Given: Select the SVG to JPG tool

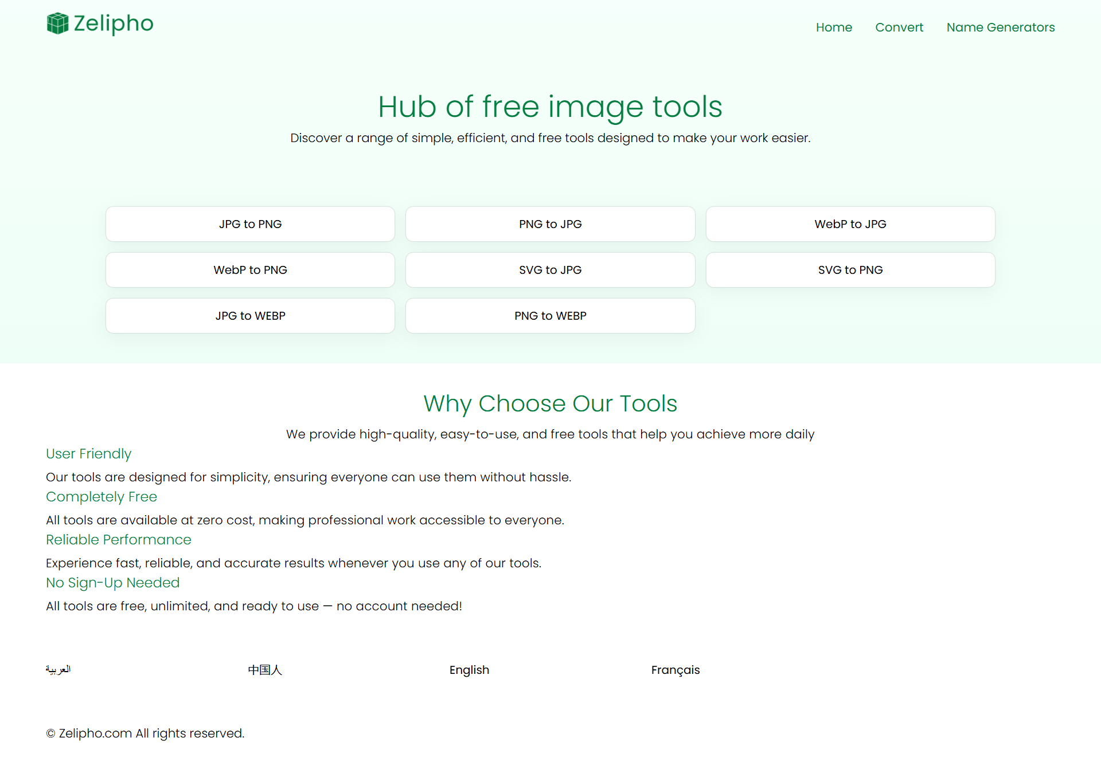Looking at the screenshot, I should (x=550, y=269).
